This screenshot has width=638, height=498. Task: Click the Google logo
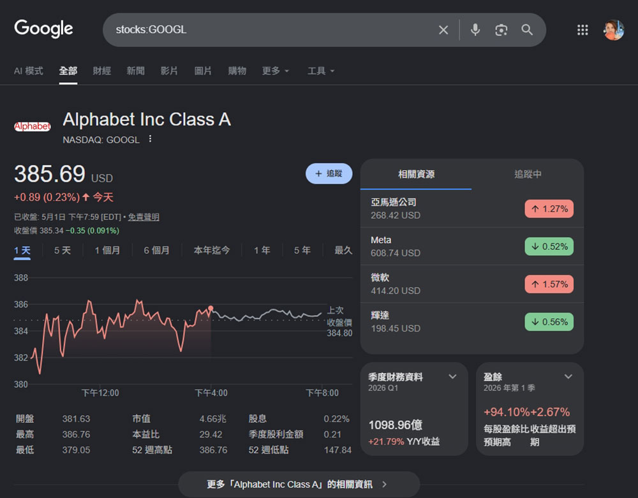[x=43, y=29]
